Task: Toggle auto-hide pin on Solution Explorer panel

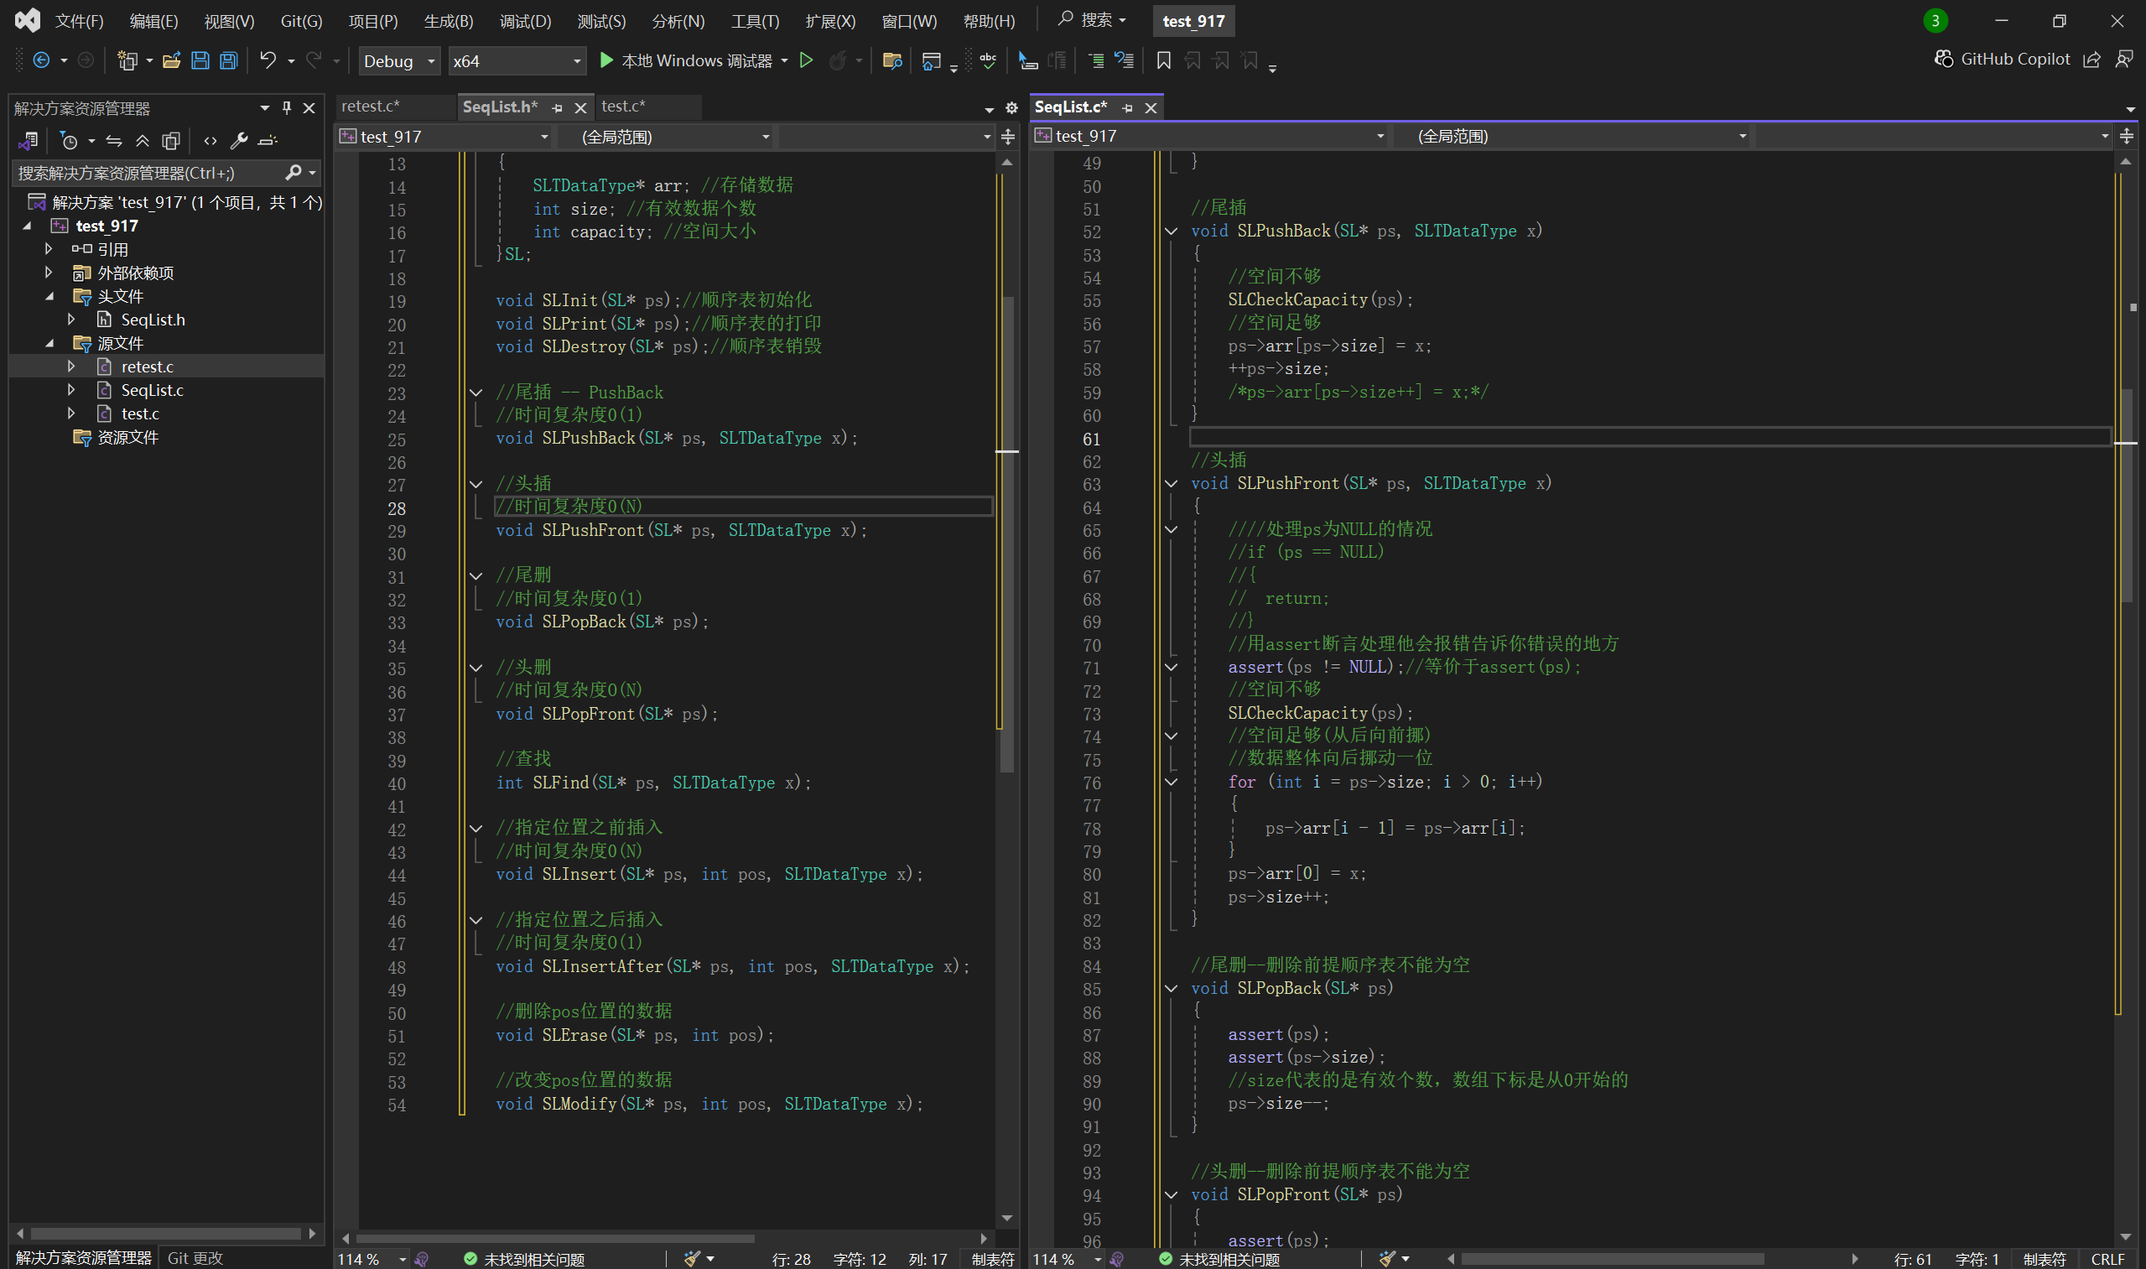Action: [x=287, y=107]
